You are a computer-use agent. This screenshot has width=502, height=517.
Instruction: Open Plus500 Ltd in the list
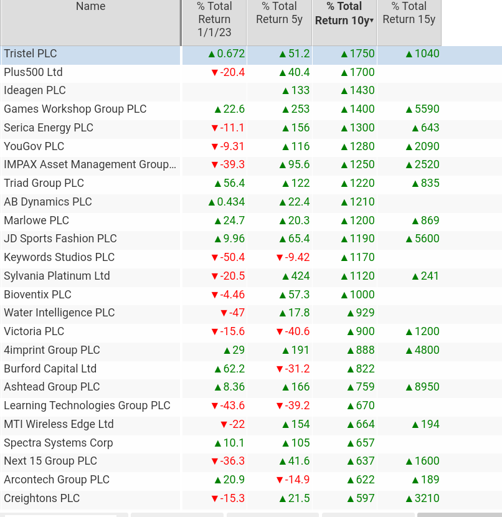pos(33,72)
